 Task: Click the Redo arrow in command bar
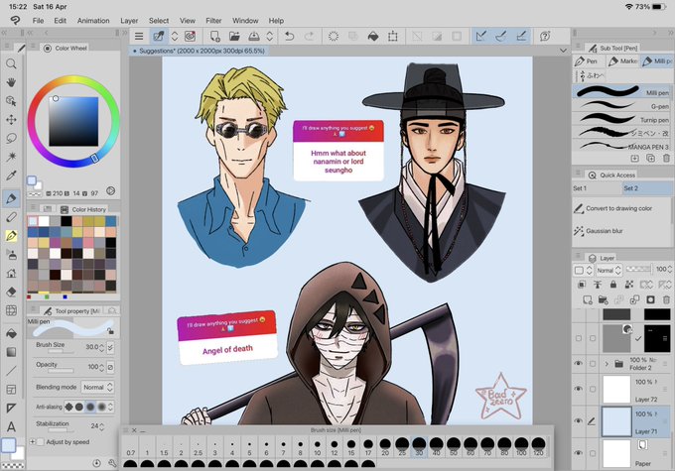[x=309, y=37]
